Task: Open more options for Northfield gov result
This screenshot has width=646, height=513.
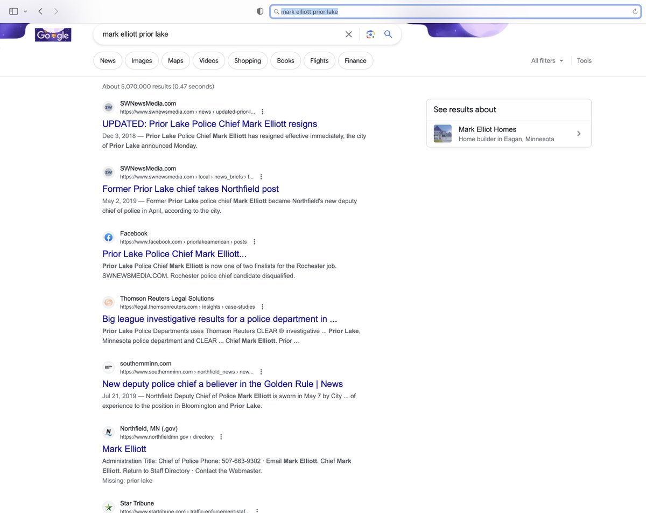Action: pos(221,437)
